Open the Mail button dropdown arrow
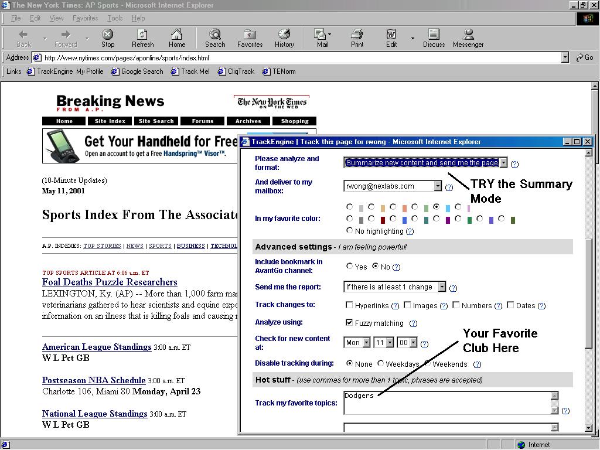Viewport: 600px width, 450px height. 329,34
